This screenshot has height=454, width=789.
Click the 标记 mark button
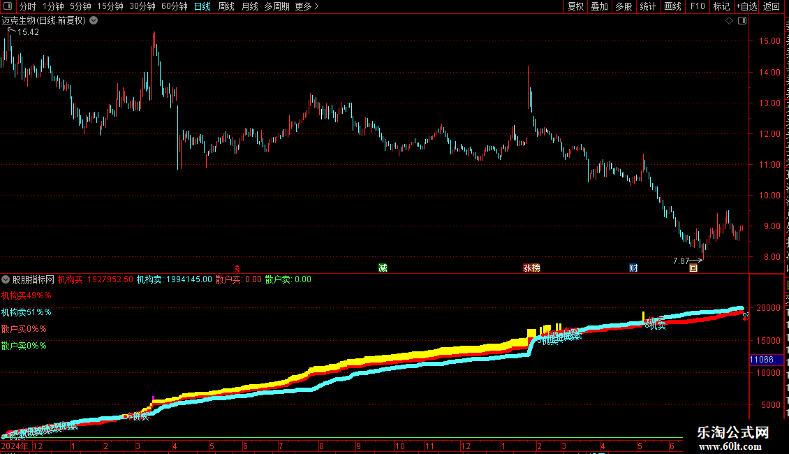point(721,6)
